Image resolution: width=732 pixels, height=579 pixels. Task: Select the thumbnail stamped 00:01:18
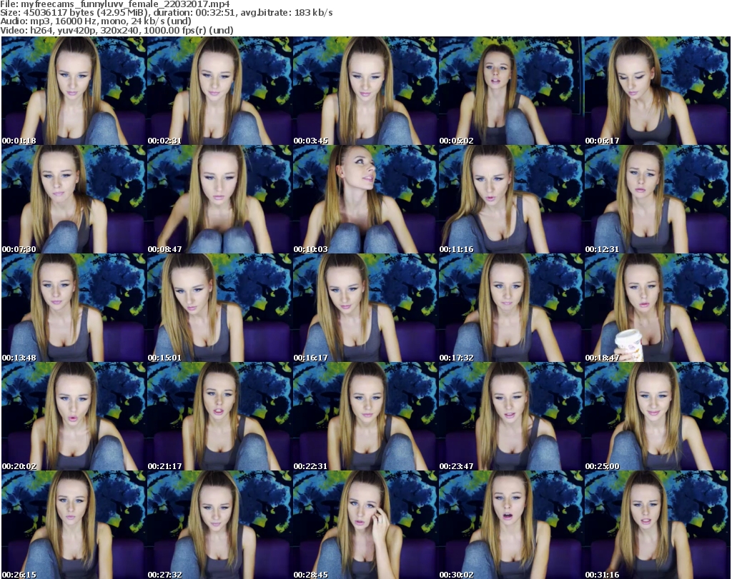pyautogui.click(x=74, y=91)
